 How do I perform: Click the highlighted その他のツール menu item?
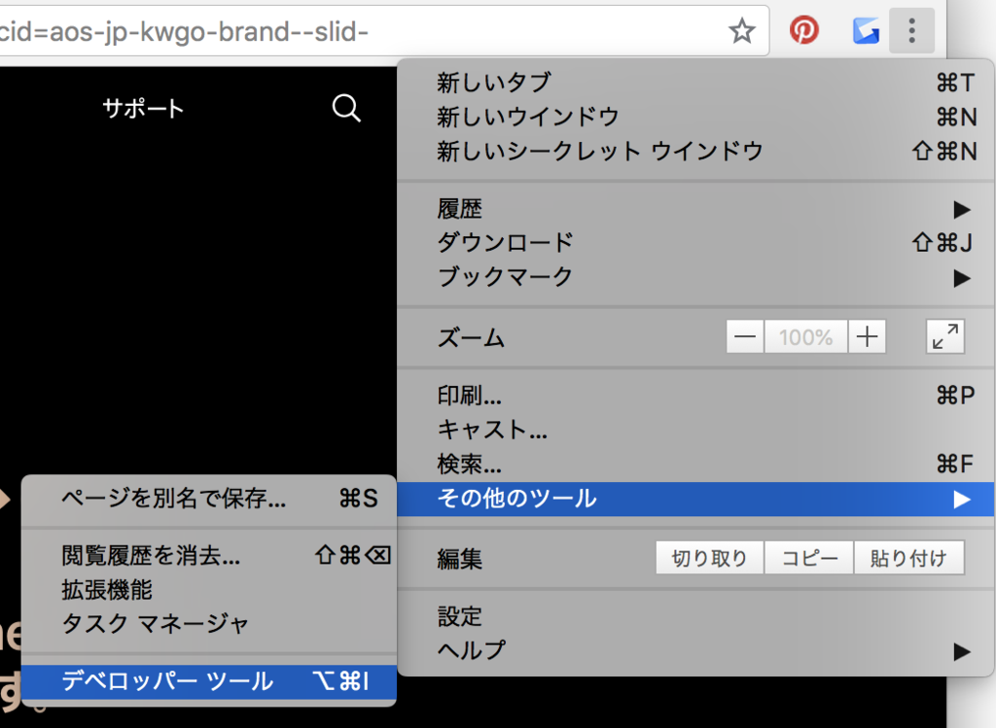(x=695, y=499)
